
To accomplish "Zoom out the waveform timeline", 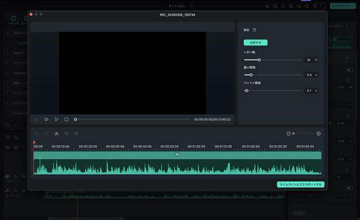I will 288,134.
